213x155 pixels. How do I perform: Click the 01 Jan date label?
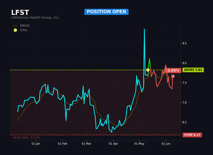coord(36,144)
